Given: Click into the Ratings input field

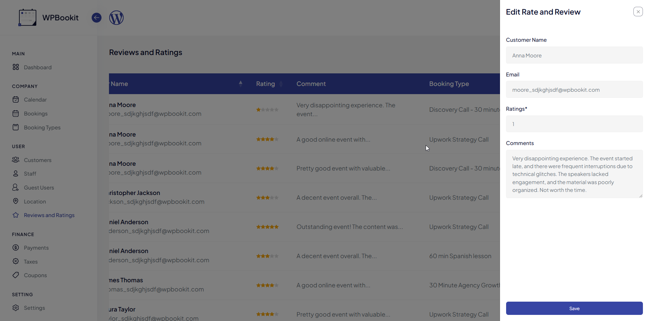Looking at the screenshot, I should coord(574,124).
